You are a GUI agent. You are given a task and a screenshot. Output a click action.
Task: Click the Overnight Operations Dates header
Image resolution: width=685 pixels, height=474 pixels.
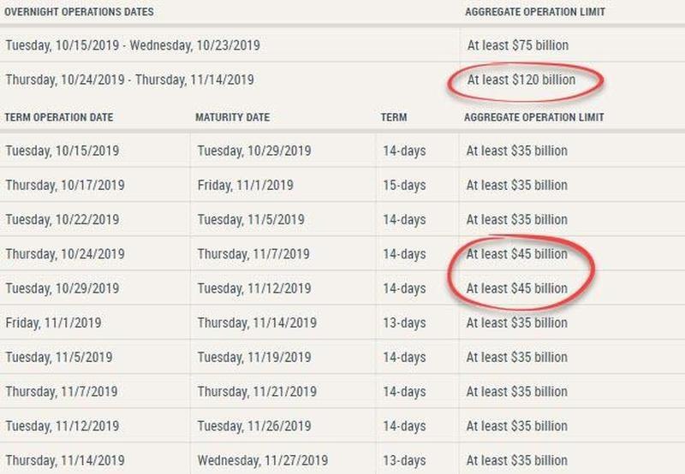[79, 12]
